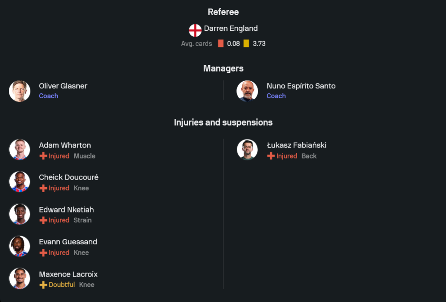Open Nuno Espírito Santo's profile photo
446x302 pixels.
[x=247, y=91]
